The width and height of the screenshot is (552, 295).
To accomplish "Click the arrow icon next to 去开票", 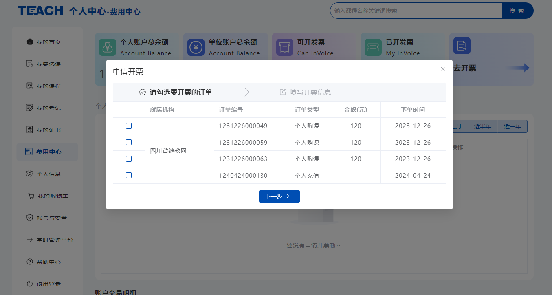I will (518, 68).
